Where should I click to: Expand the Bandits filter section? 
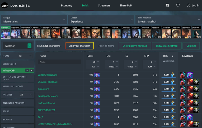click(18, 119)
